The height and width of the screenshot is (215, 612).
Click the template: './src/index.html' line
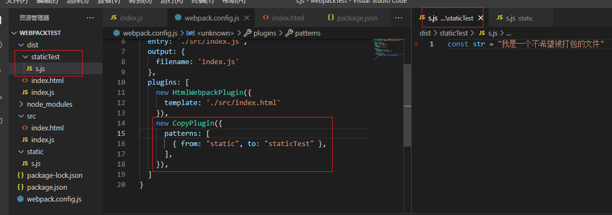[221, 103]
